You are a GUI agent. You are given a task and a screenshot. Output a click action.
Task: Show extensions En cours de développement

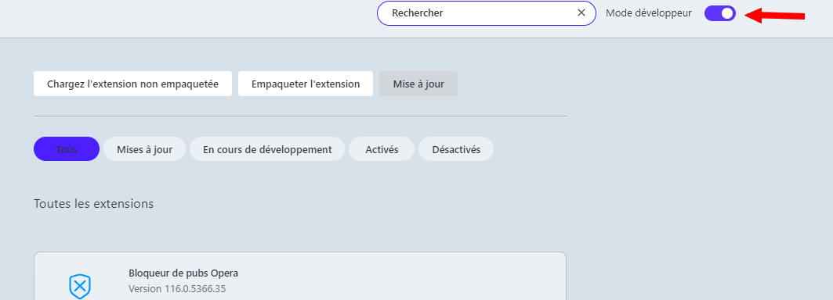point(267,149)
